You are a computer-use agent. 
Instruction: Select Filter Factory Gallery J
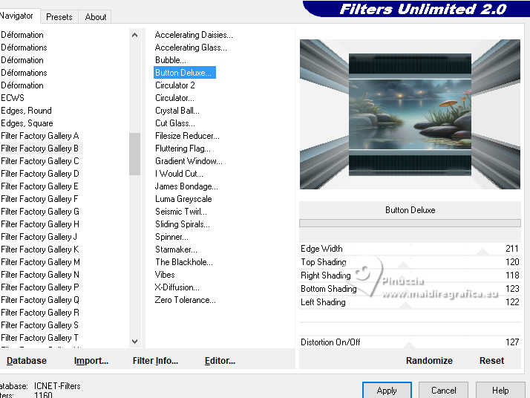click(39, 237)
